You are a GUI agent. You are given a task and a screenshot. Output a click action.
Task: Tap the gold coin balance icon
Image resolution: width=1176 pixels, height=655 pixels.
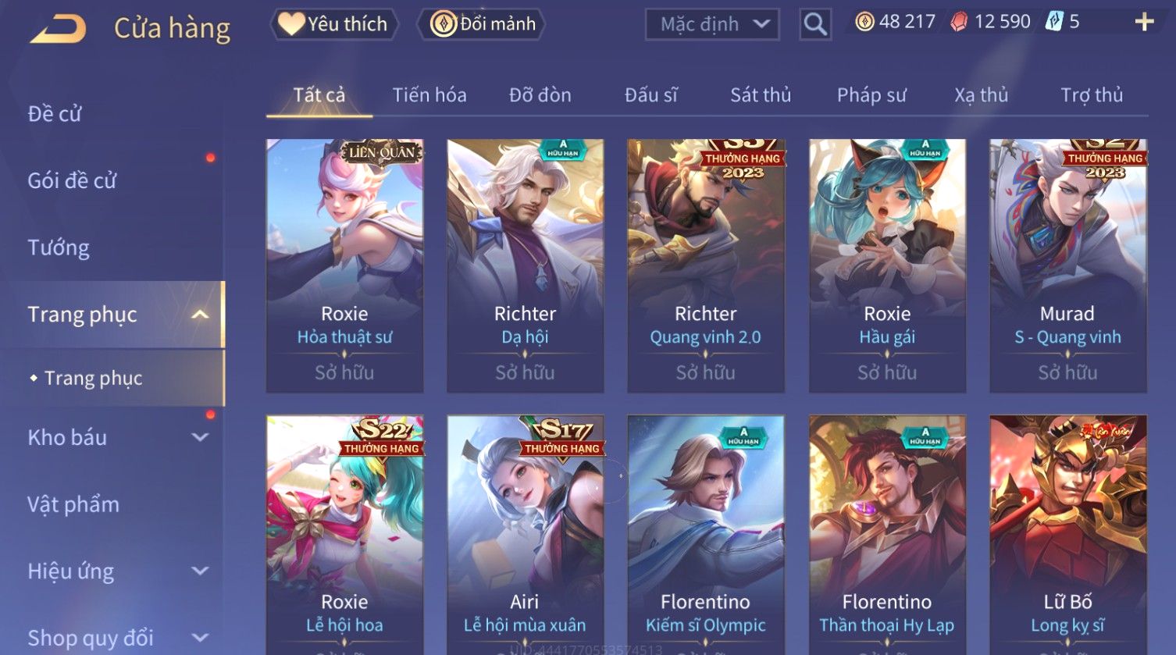point(864,22)
